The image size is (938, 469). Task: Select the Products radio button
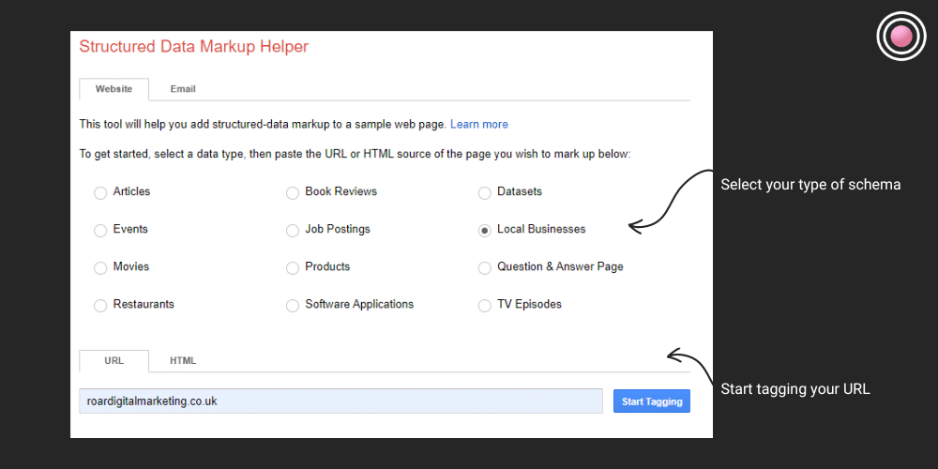pos(293,267)
